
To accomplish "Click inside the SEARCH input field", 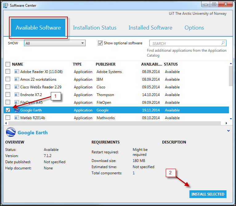I will [185, 43].
